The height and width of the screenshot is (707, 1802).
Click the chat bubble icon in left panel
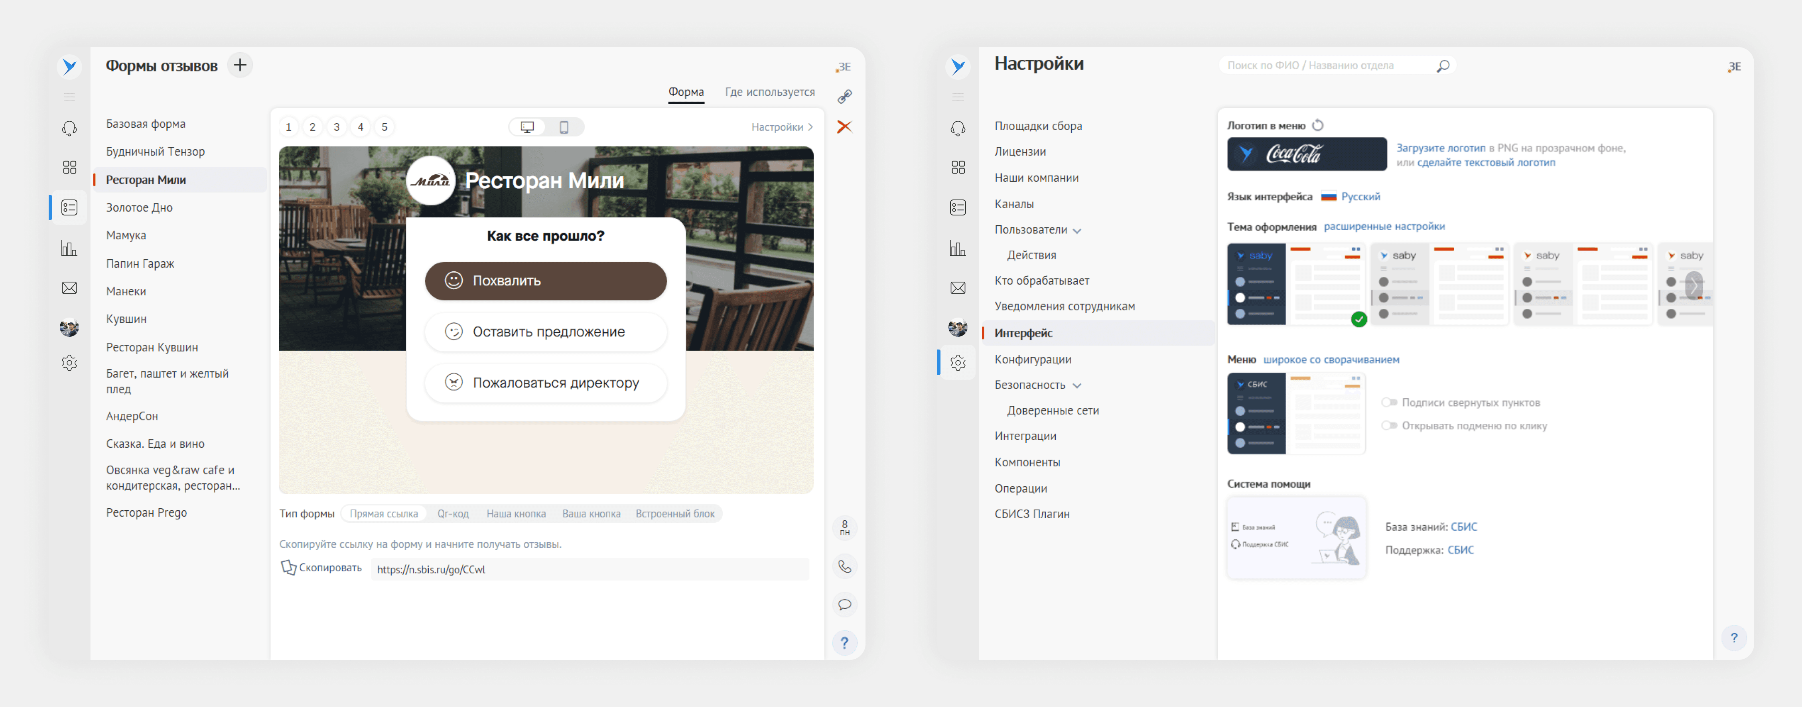tap(844, 605)
